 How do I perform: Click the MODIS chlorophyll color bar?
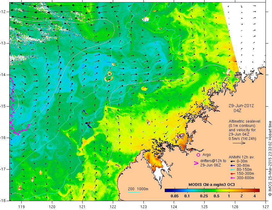pyautogui.click(x=212, y=191)
